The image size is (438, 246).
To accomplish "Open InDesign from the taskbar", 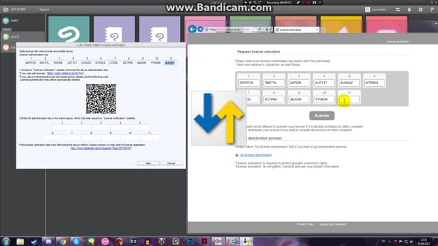I will 204,241.
